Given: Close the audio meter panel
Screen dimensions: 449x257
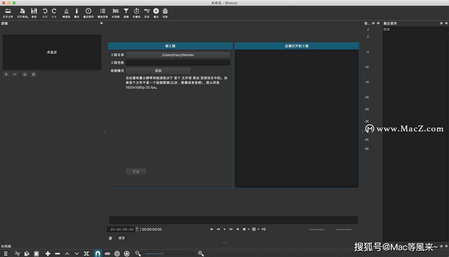Looking at the screenshot, I should click(x=378, y=23).
